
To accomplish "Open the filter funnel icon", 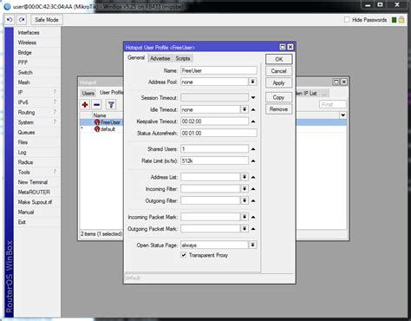I will (111, 105).
